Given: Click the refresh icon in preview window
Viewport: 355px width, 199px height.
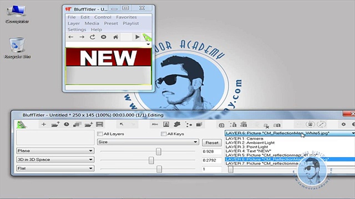Looking at the screenshot, I should click(92, 37).
